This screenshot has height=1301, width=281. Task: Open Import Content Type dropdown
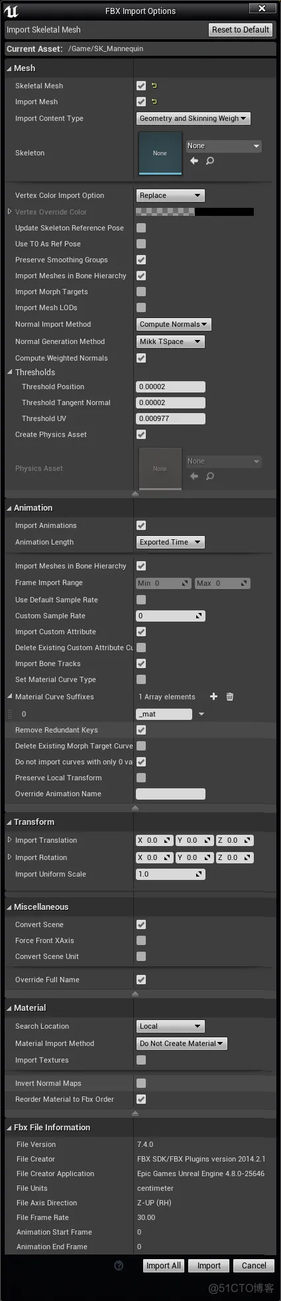coord(193,118)
